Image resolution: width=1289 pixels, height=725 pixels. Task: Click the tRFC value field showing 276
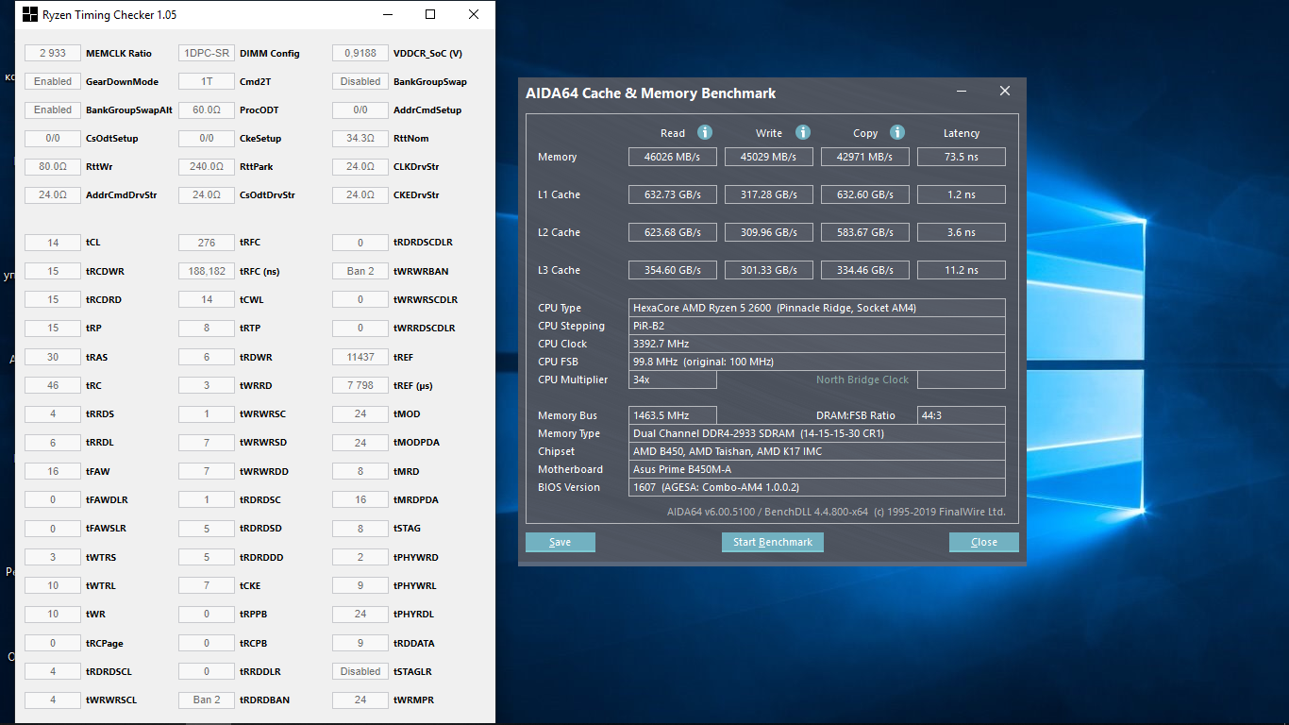click(207, 243)
